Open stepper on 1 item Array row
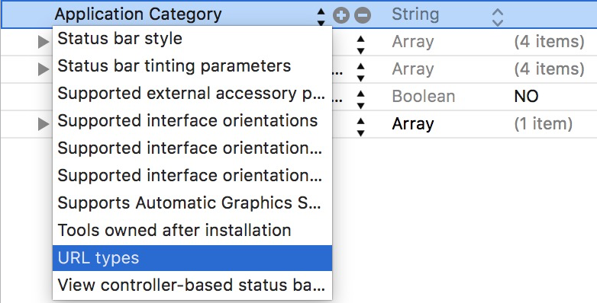Viewport: 597px width, 303px height. (x=360, y=127)
